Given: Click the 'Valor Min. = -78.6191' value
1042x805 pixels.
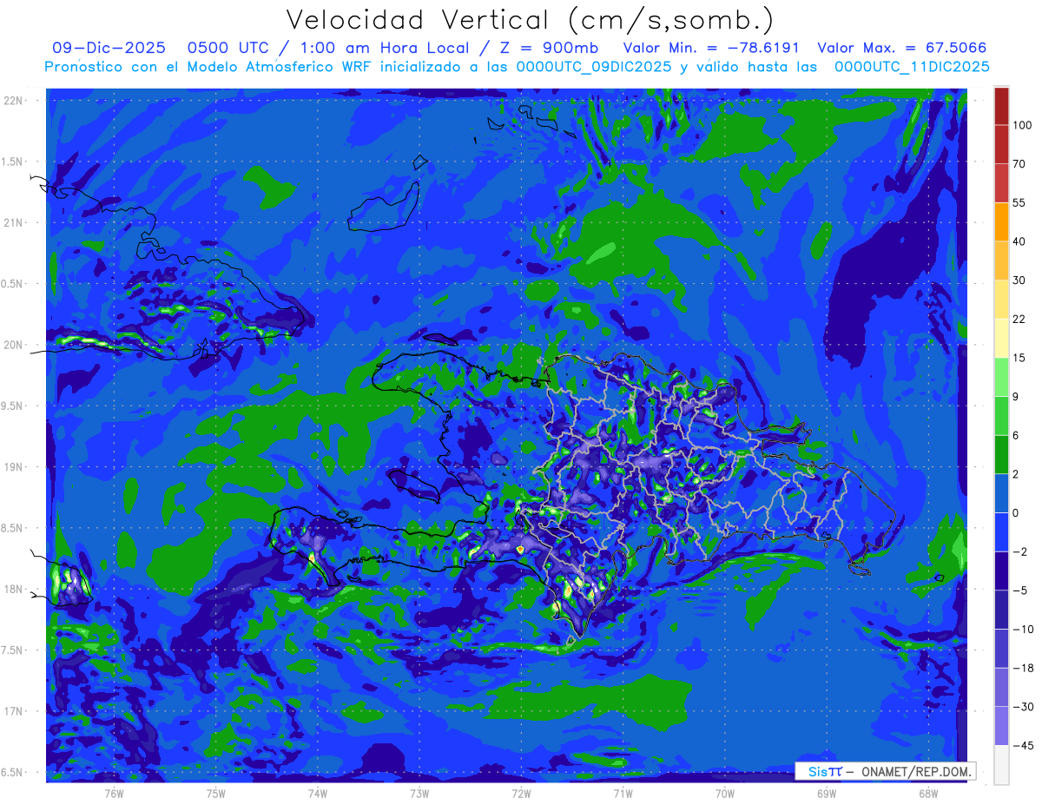Looking at the screenshot, I should [x=712, y=49].
